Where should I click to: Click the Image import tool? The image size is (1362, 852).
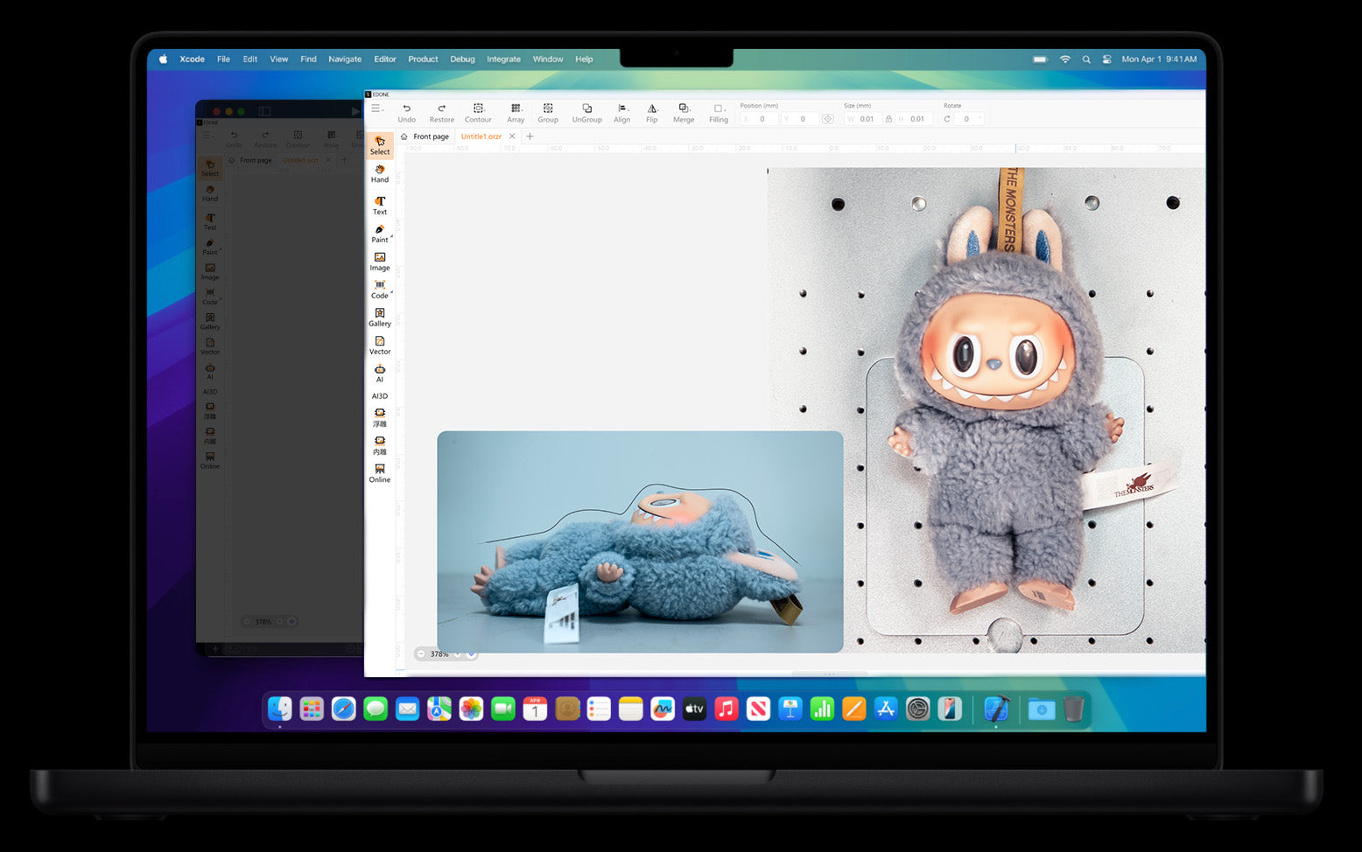(379, 261)
